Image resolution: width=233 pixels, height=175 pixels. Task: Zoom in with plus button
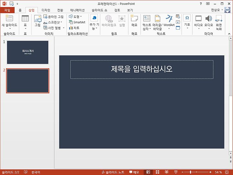[x=210, y=172]
